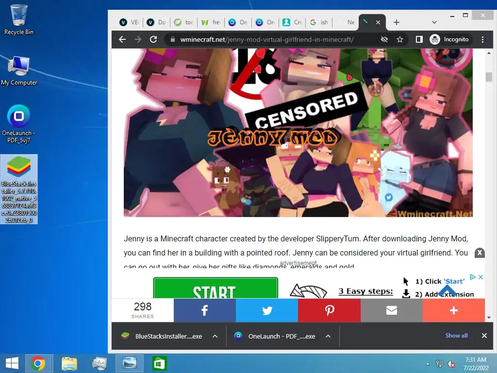Image resolution: width=497 pixels, height=373 pixels.
Task: Close the active browser tab
Action: (x=378, y=22)
